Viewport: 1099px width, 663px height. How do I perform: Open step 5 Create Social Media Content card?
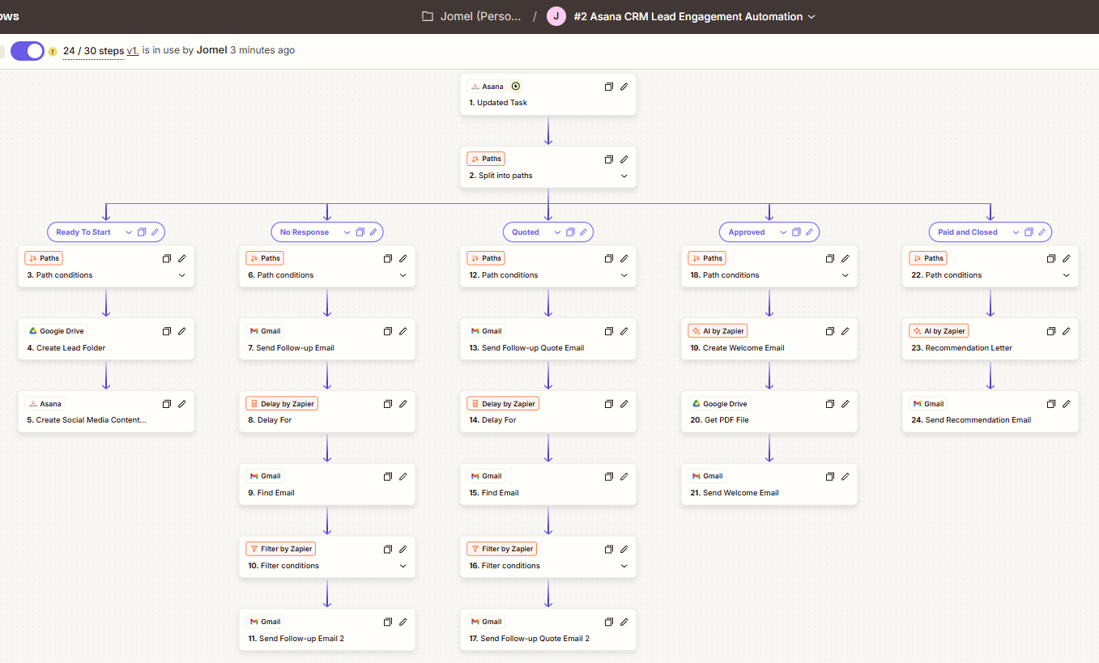(x=106, y=412)
